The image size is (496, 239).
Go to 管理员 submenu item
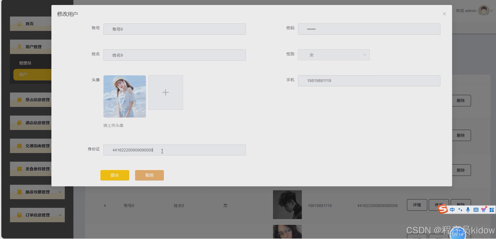coord(25,63)
